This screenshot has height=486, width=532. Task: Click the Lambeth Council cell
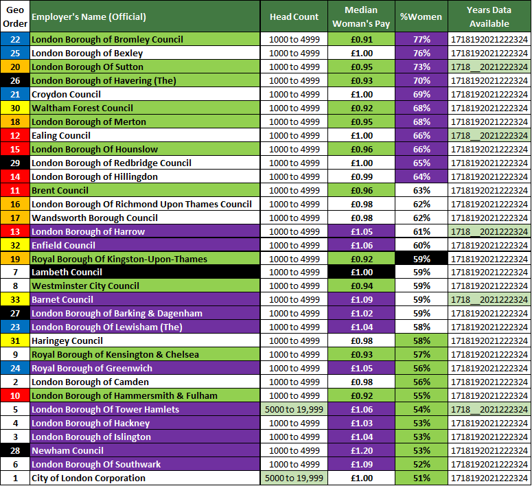(x=145, y=273)
